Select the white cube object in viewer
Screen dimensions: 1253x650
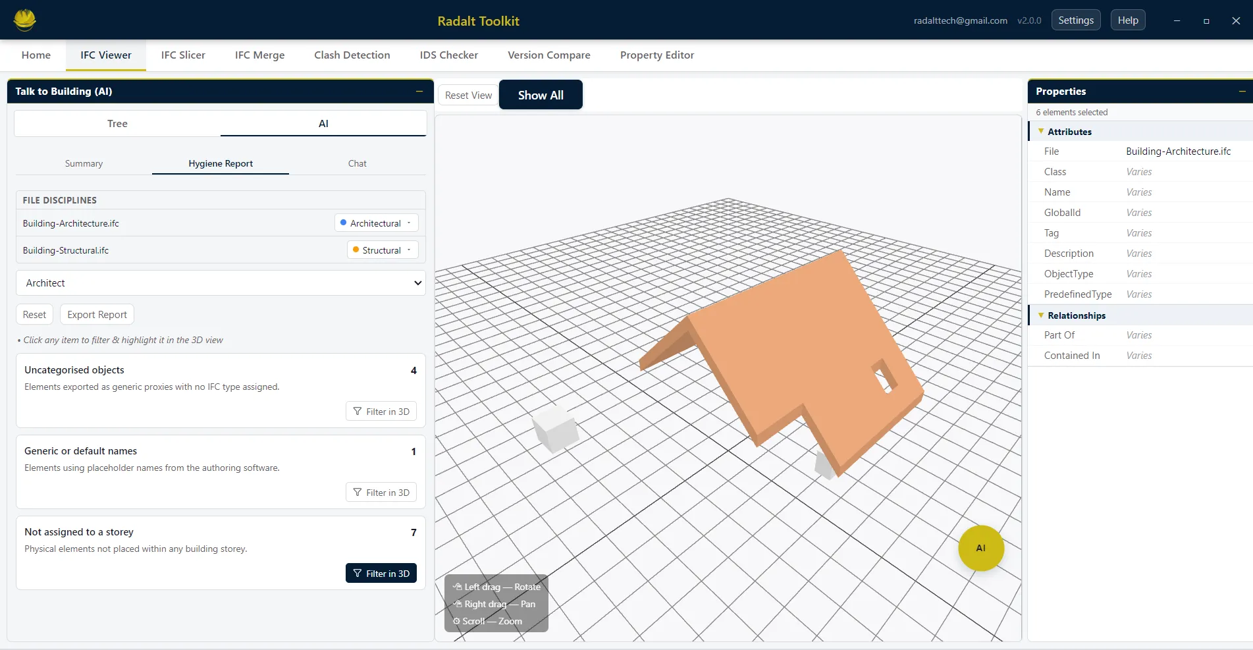[555, 429]
